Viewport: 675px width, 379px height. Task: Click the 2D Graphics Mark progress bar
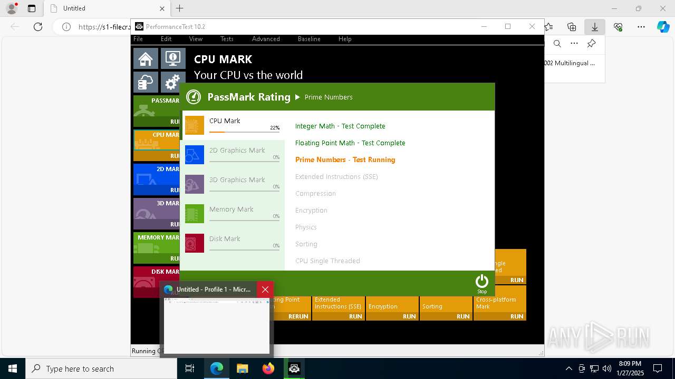click(x=244, y=161)
